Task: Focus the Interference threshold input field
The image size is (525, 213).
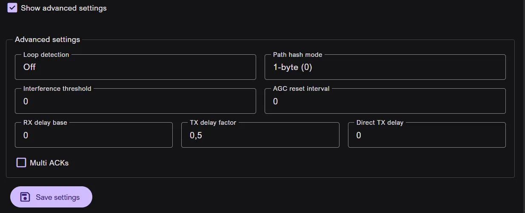Action: click(x=135, y=101)
